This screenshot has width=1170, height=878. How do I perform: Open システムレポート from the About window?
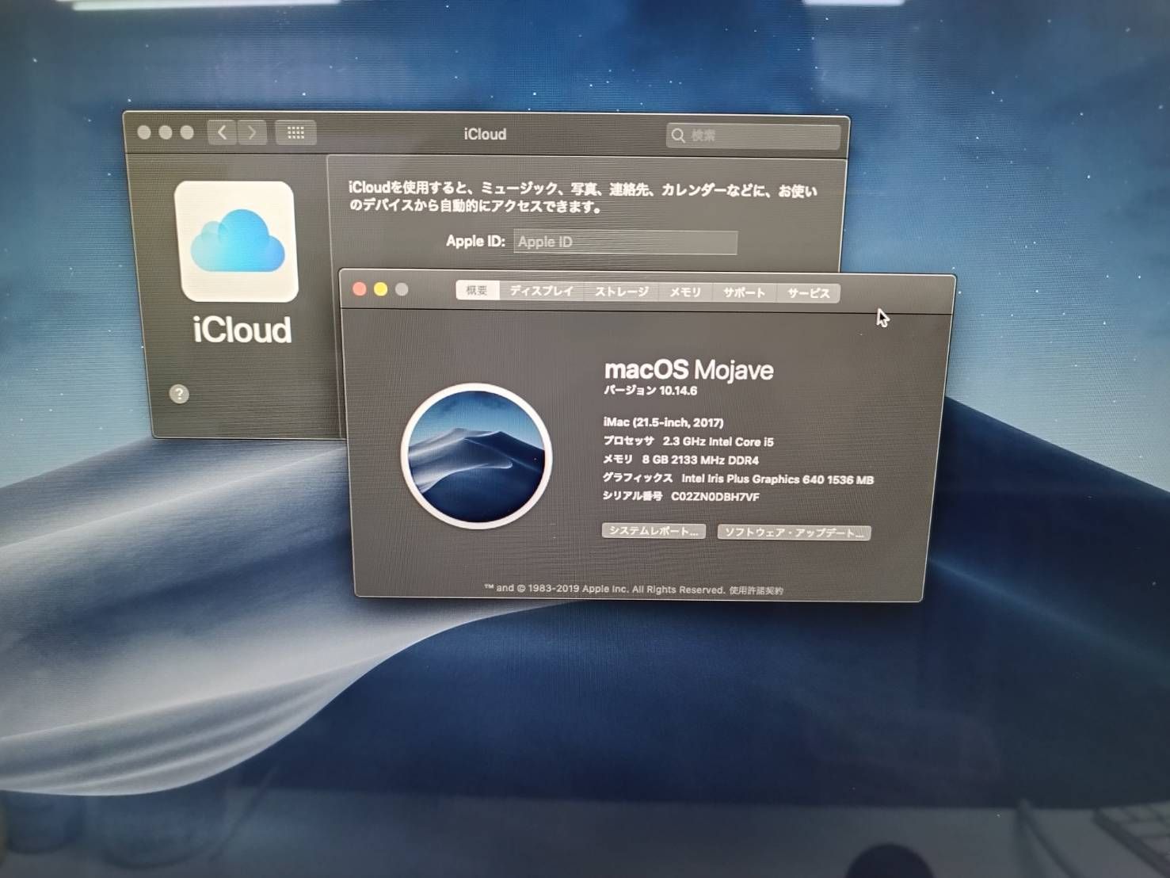654,531
